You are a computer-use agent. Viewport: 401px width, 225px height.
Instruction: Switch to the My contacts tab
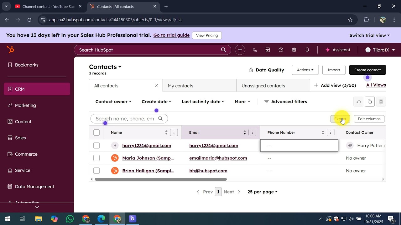click(200, 86)
